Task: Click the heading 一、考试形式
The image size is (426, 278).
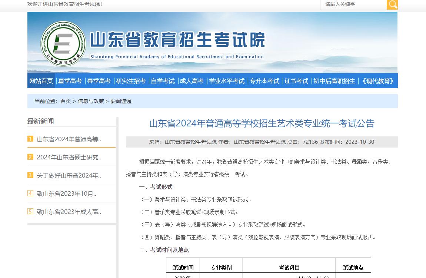Action: click(156, 187)
